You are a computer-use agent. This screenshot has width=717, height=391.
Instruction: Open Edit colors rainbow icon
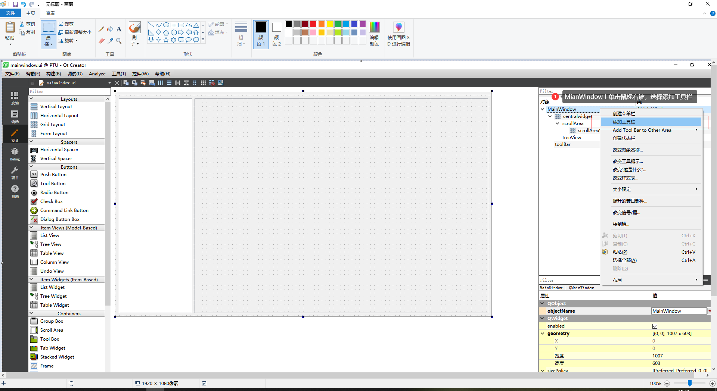(x=374, y=27)
